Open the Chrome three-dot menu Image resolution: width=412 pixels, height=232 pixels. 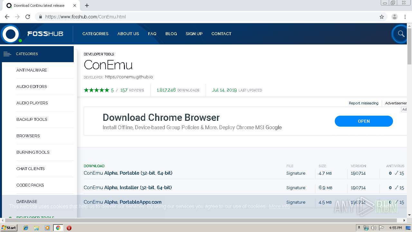pos(405,17)
